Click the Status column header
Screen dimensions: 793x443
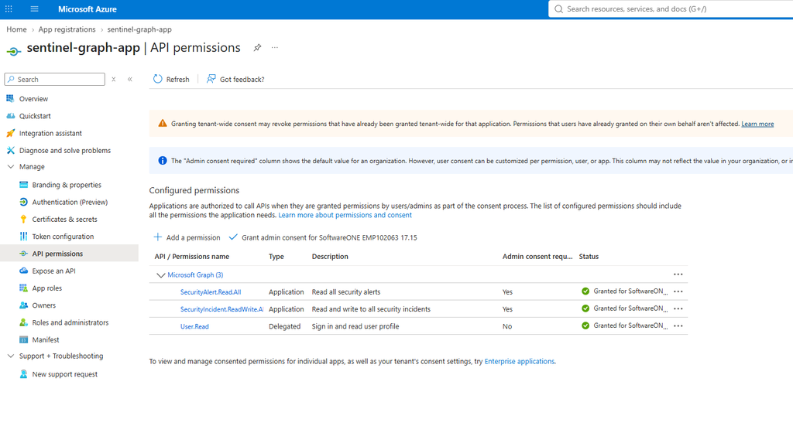point(589,257)
